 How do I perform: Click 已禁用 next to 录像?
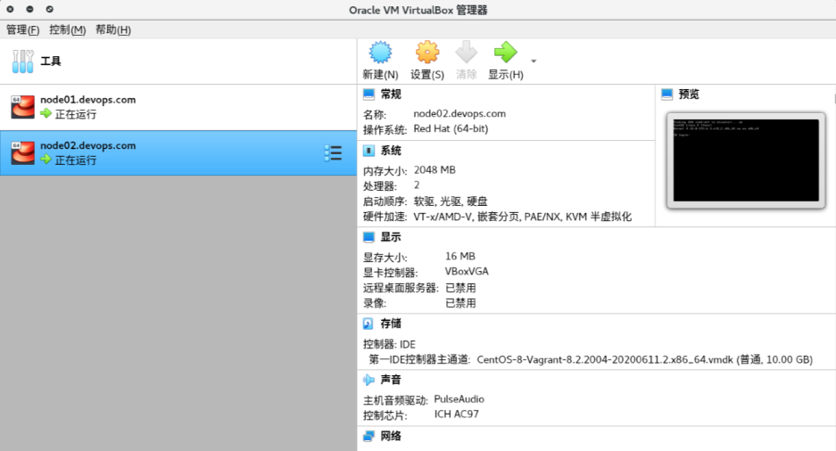coord(460,303)
